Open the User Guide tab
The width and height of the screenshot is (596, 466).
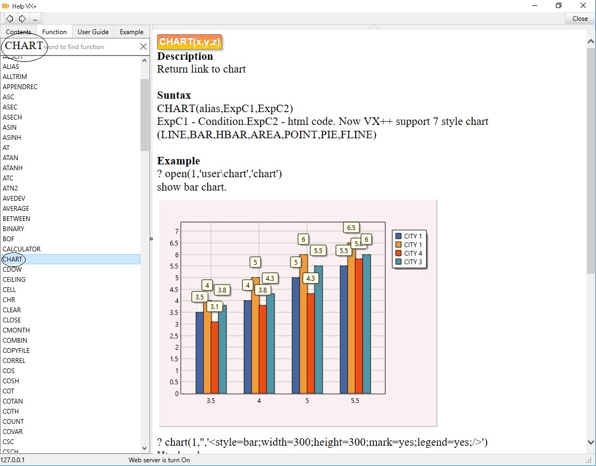coord(93,31)
